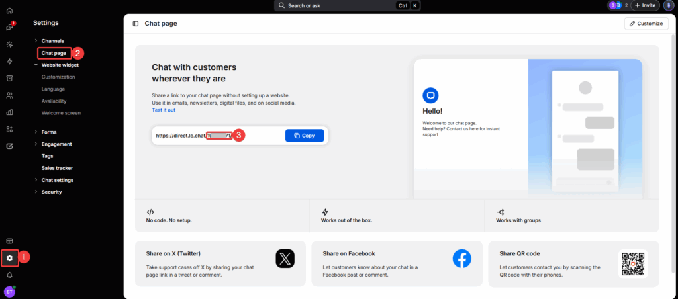Open the Reports bar chart icon
Viewport: 678px width, 299px height.
coord(9,112)
